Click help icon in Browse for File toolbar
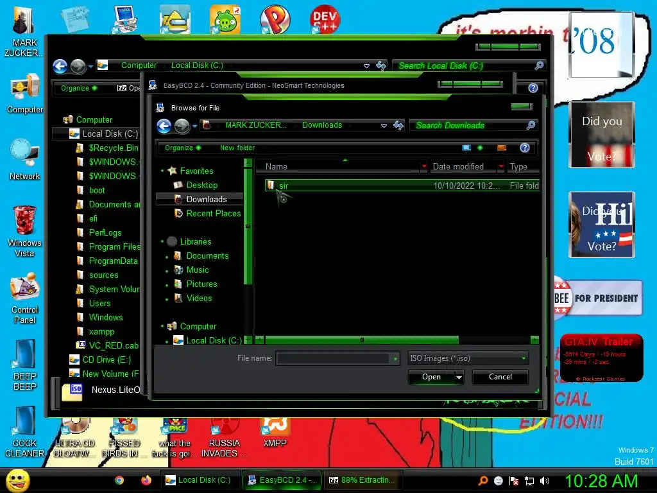The height and width of the screenshot is (493, 657). point(525,148)
